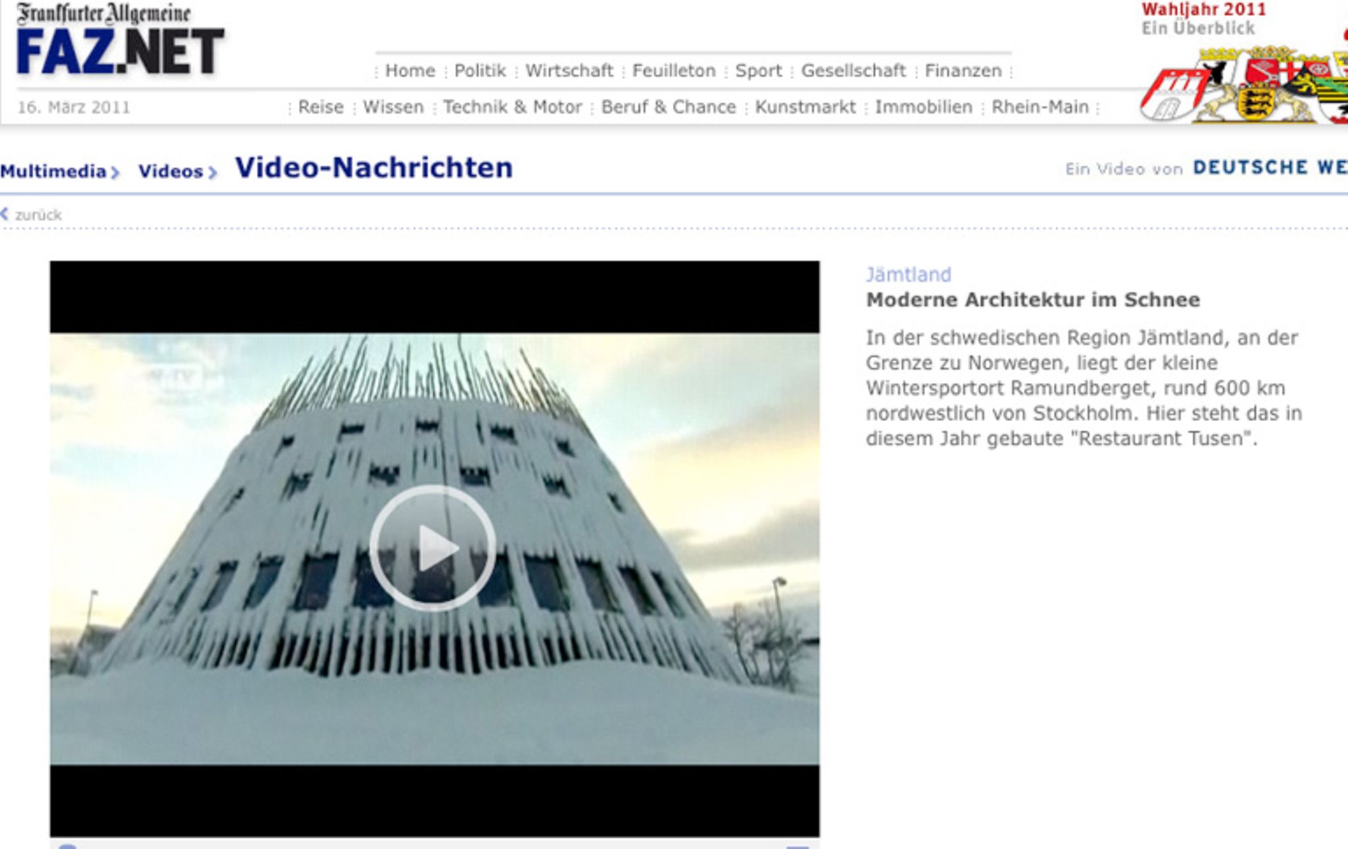The height and width of the screenshot is (849, 1348).
Task: Click the Videos breadcrumb link
Action: click(x=170, y=171)
